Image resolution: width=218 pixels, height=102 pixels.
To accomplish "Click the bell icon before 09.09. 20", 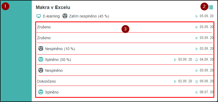I will [197, 81].
